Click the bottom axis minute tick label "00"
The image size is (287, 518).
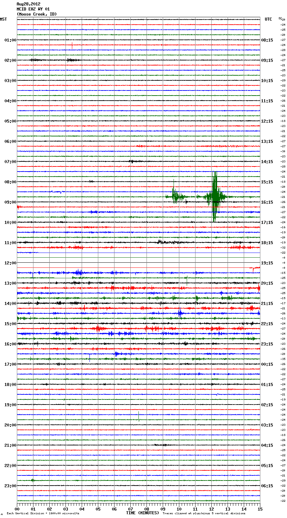[x=17, y=509]
